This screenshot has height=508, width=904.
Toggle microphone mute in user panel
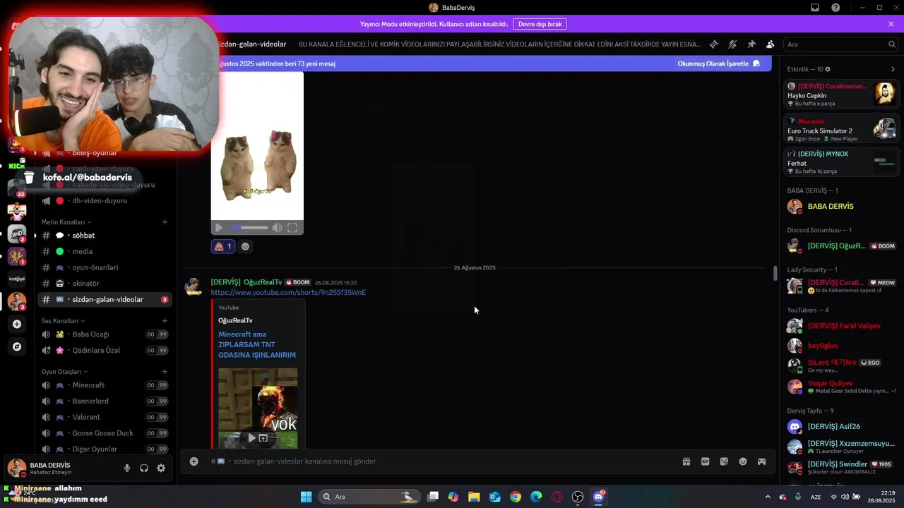tap(127, 468)
